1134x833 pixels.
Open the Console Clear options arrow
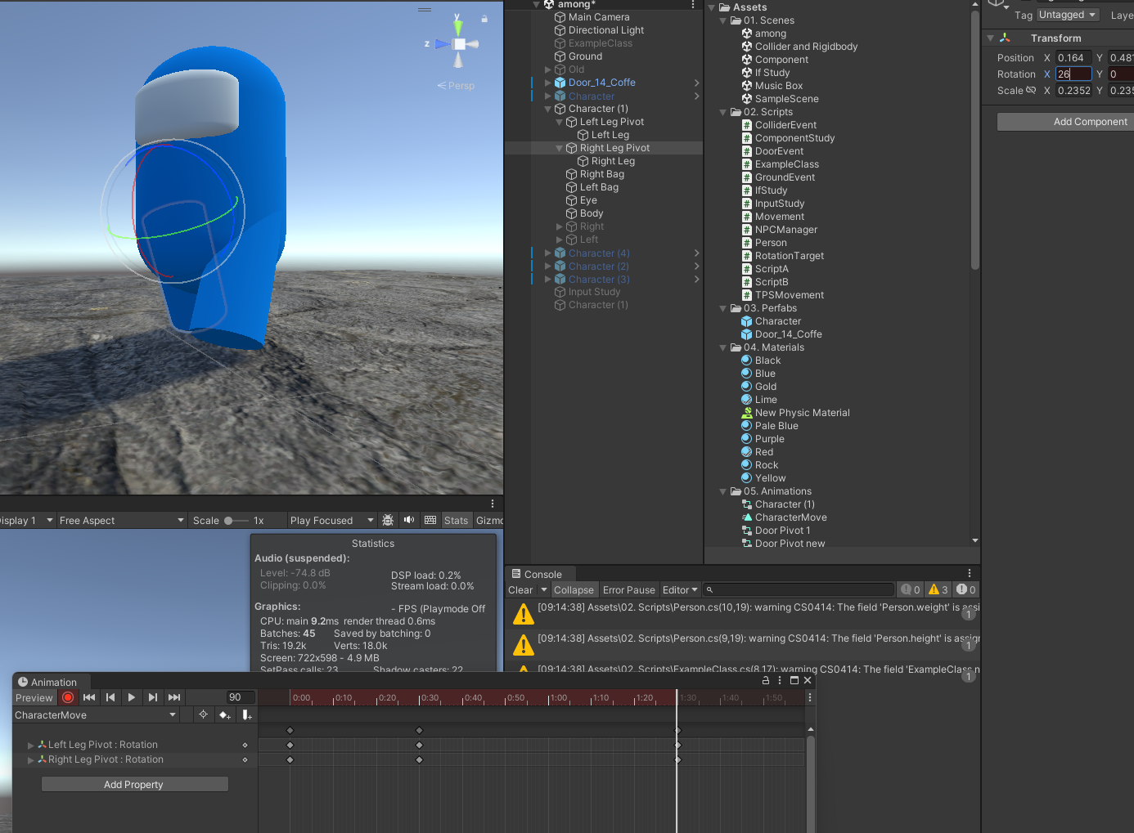pos(544,589)
